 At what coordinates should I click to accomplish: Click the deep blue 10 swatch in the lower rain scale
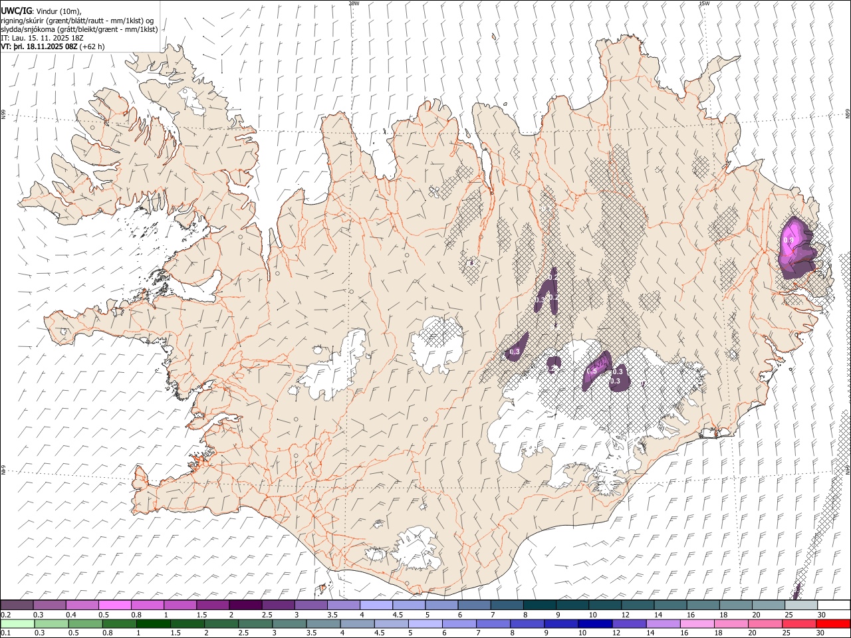coord(594,623)
